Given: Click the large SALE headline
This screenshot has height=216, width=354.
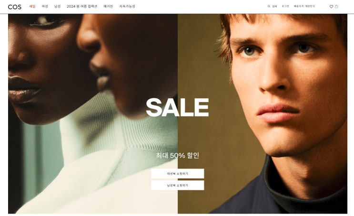Looking at the screenshot, I should [177, 107].
